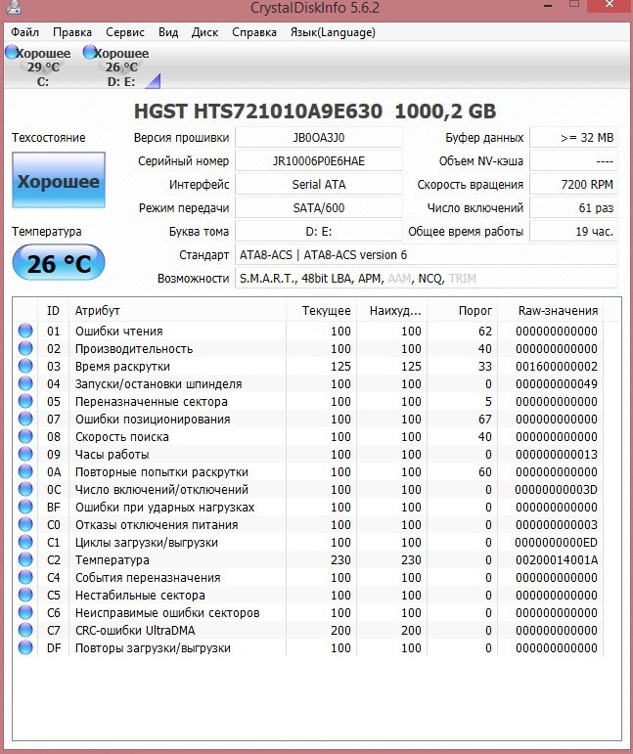
Task: Click the ATA8-ACS standard field
Action: [427, 255]
